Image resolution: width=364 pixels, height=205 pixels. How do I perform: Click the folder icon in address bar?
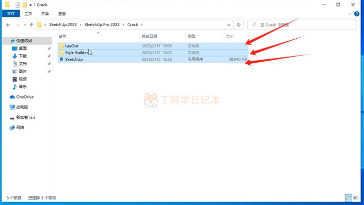[39, 24]
